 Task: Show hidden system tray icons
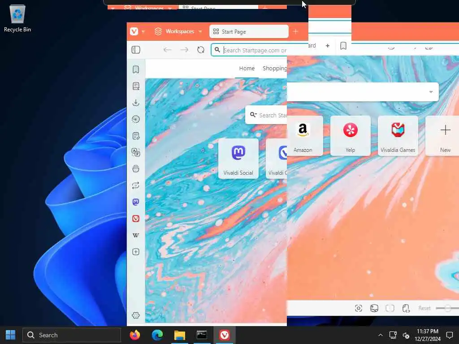pyautogui.click(x=380, y=335)
